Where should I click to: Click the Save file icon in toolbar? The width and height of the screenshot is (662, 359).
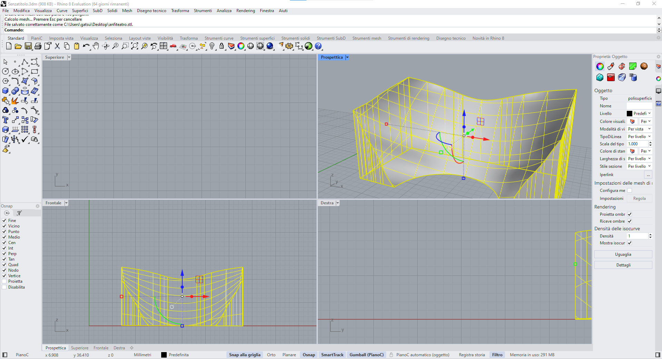click(28, 46)
